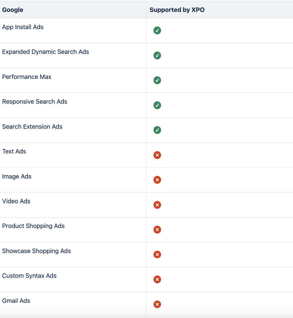This screenshot has width=293, height=318.
Task: Click the red X icon for Text Ads
Action: pyautogui.click(x=157, y=155)
